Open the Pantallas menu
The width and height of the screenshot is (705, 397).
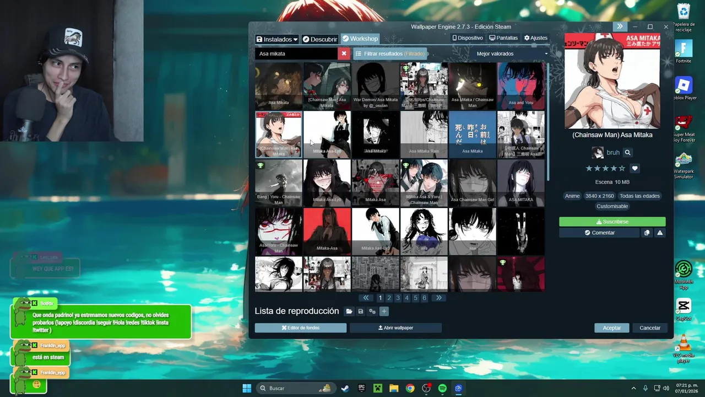(x=503, y=38)
